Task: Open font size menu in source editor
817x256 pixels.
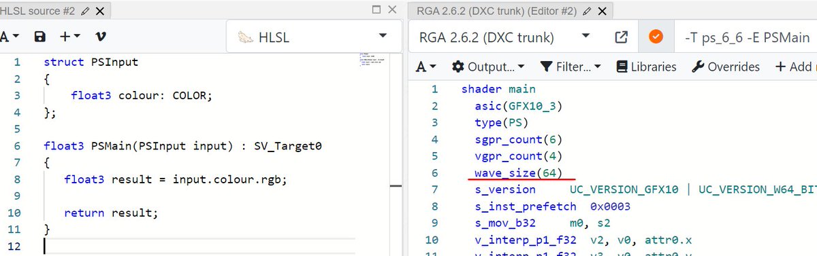Action: [10, 37]
